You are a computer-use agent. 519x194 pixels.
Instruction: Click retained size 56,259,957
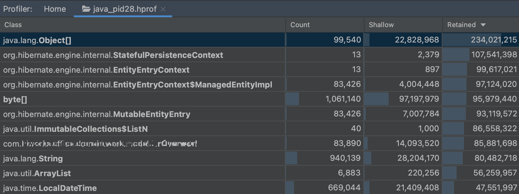495,173
